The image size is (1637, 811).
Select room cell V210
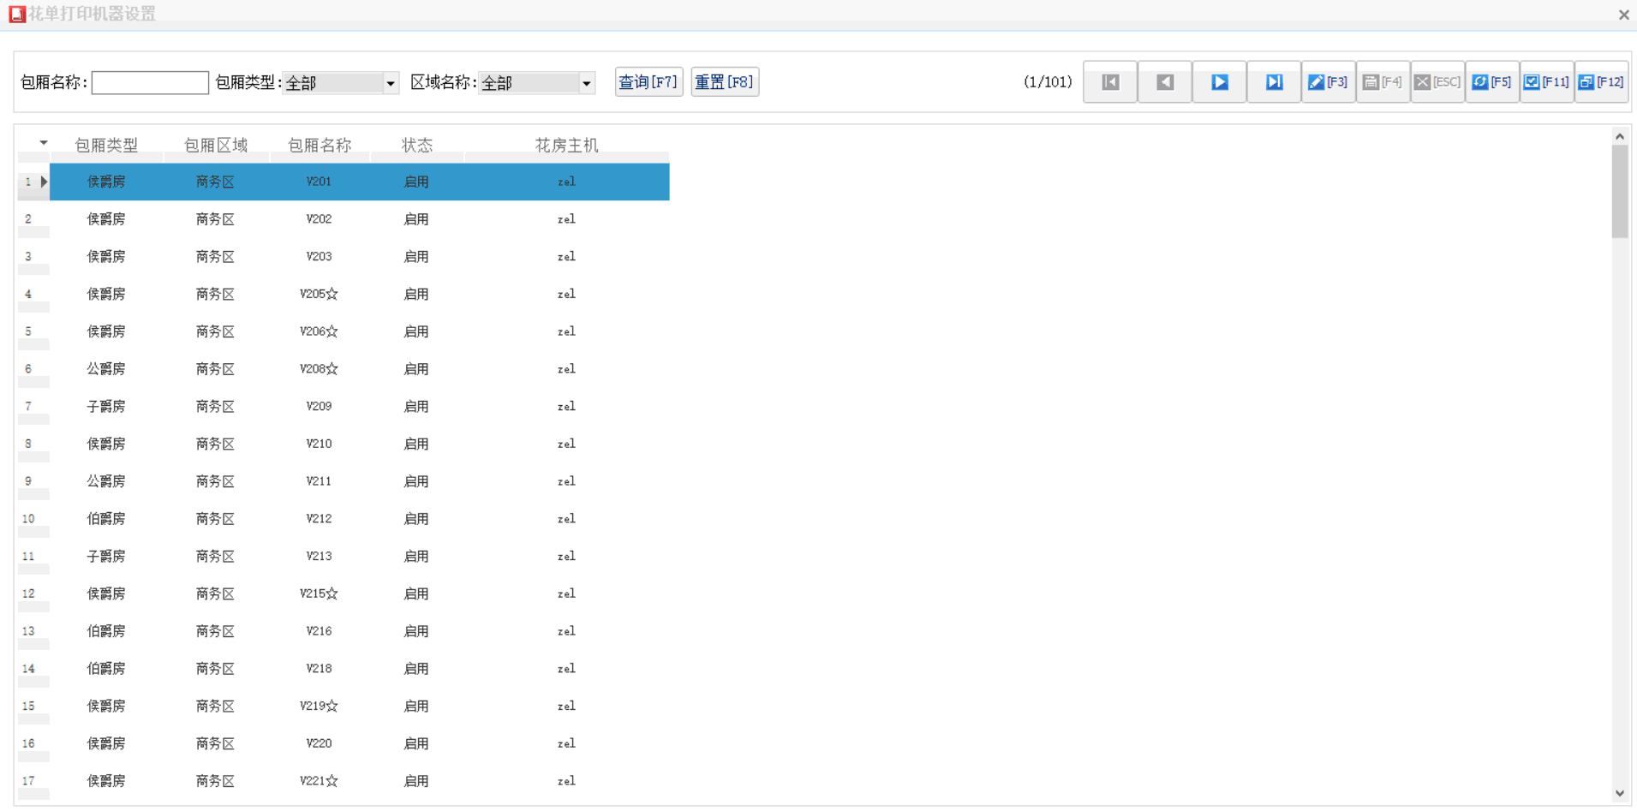319,444
